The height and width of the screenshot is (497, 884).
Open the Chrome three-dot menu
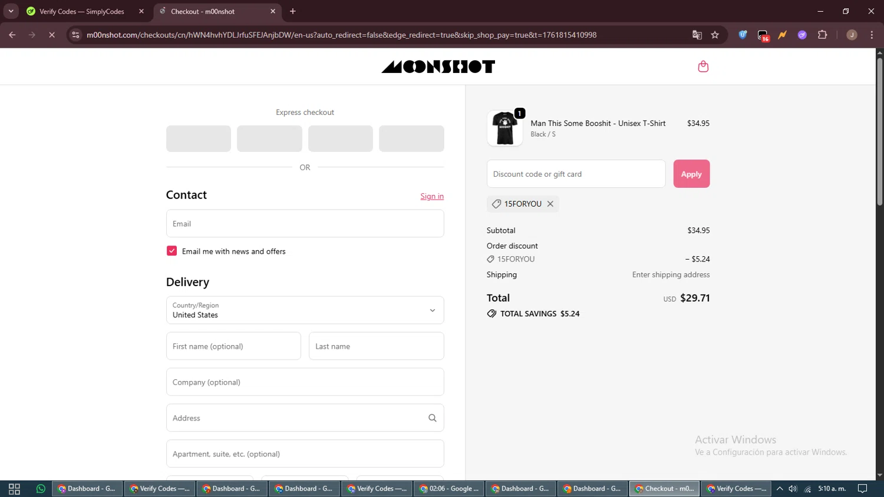(x=872, y=35)
